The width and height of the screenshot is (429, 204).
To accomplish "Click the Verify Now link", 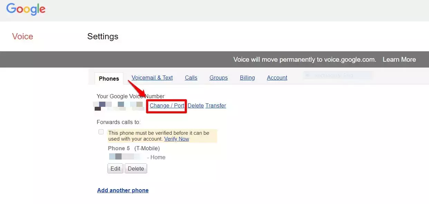I will pyautogui.click(x=177, y=139).
